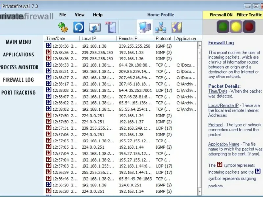263x197 pixels.
Task: Click outgoing icon on the 12:58:08 row
Action: click(x=49, y=90)
